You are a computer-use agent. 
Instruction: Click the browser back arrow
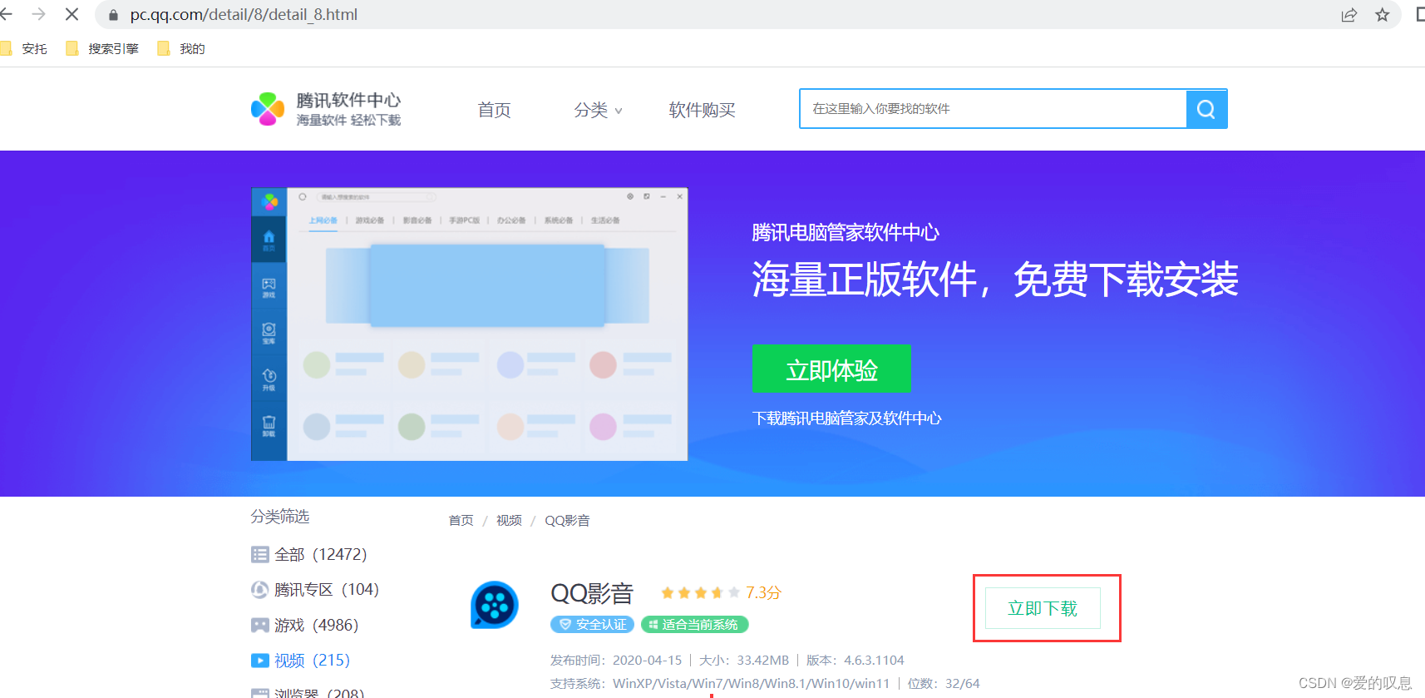pyautogui.click(x=6, y=14)
